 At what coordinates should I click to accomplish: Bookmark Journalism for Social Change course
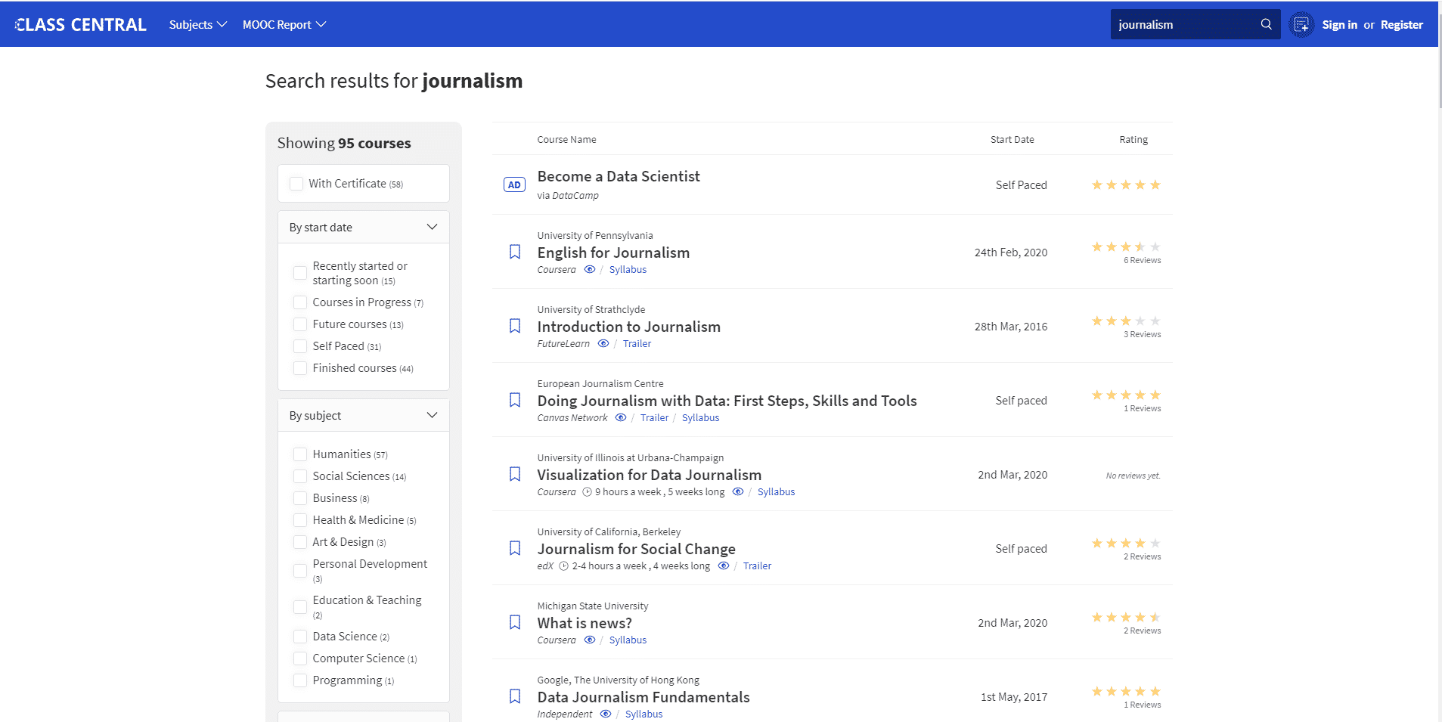coord(515,548)
